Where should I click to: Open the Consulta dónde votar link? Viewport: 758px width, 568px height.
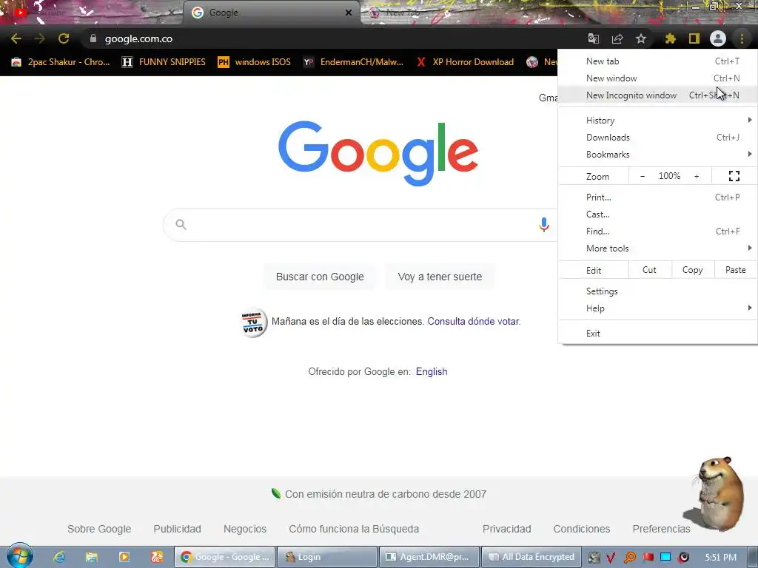pyautogui.click(x=474, y=321)
